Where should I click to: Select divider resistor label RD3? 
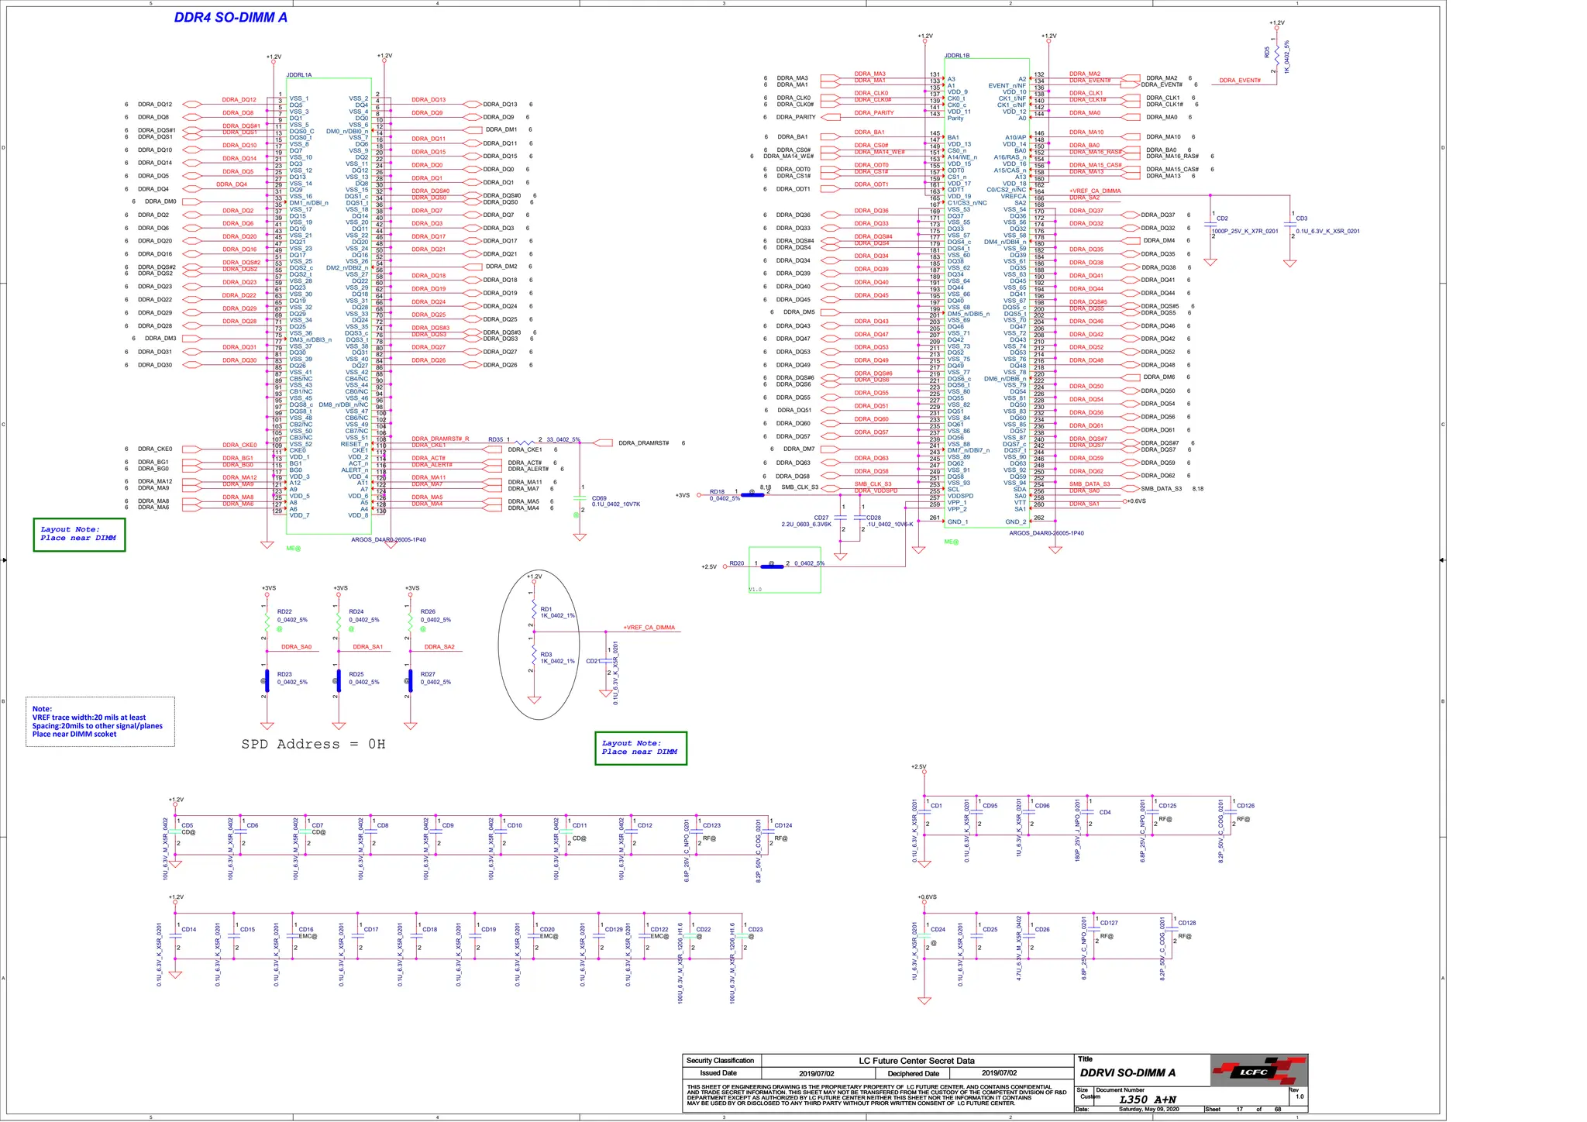tap(546, 655)
